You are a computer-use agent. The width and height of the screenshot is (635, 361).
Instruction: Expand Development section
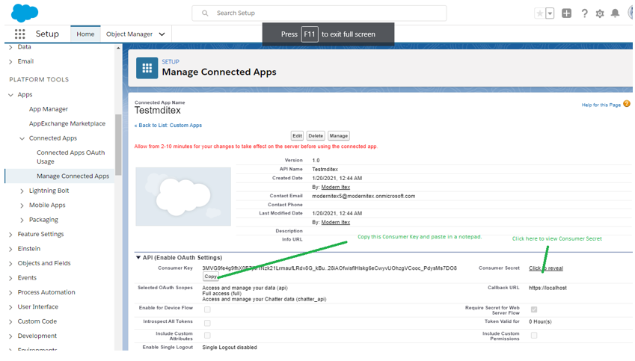pos(10,336)
